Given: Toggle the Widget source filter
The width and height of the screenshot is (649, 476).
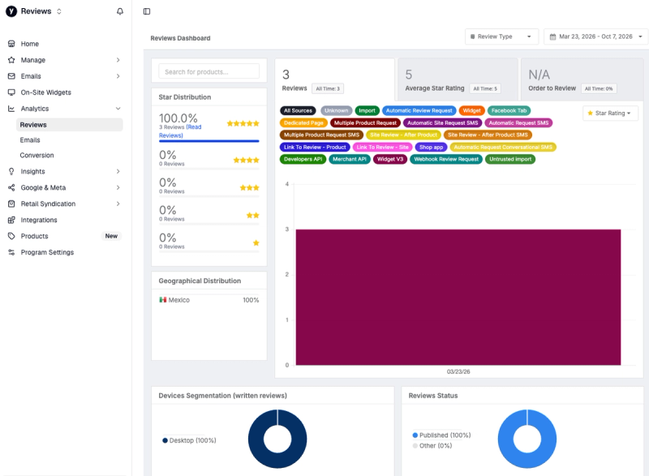Looking at the screenshot, I should pyautogui.click(x=472, y=111).
